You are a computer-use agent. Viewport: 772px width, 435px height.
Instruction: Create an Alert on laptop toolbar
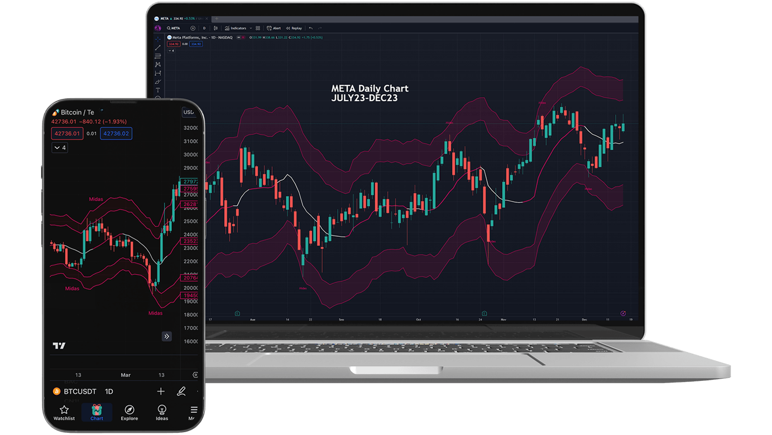pyautogui.click(x=274, y=28)
